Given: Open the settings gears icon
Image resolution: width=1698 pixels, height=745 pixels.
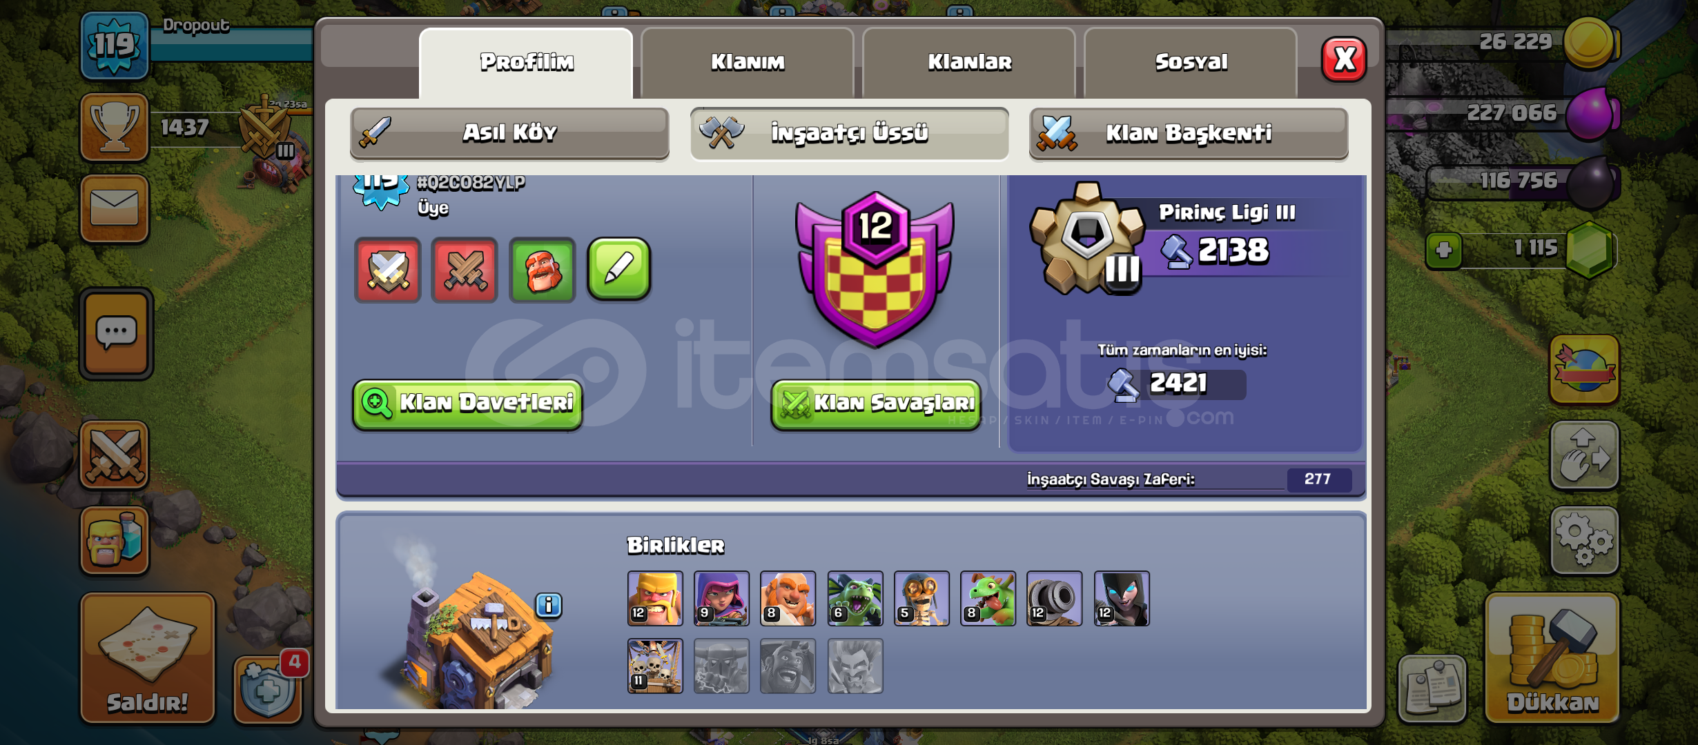Looking at the screenshot, I should click(x=1584, y=540).
